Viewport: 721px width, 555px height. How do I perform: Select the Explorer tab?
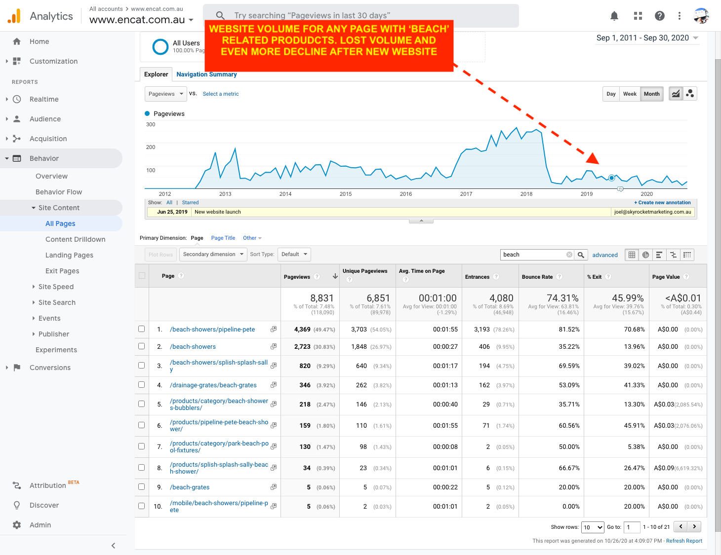156,74
